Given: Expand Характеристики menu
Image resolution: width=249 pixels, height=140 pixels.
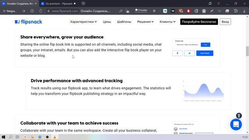Looking at the screenshot, I should pyautogui.click(x=83, y=22).
